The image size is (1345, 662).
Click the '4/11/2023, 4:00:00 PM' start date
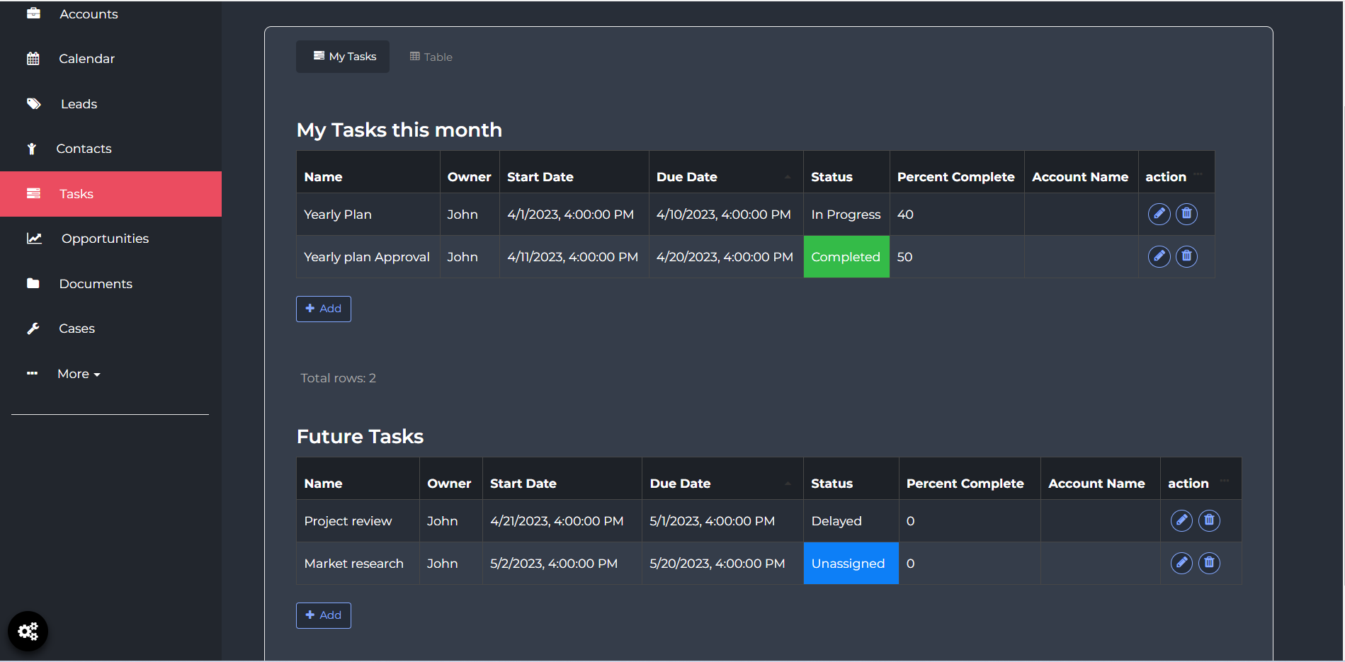click(572, 257)
